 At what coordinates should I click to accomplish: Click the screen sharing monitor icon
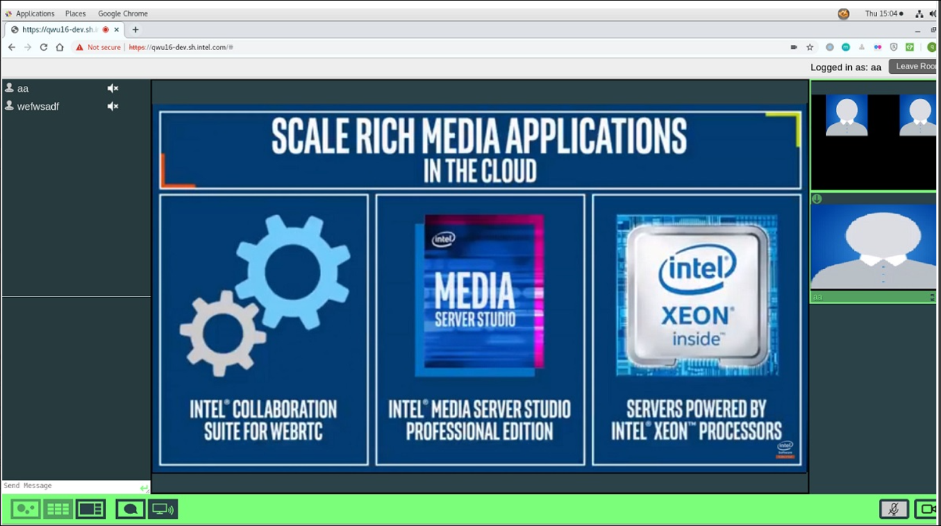click(x=163, y=509)
